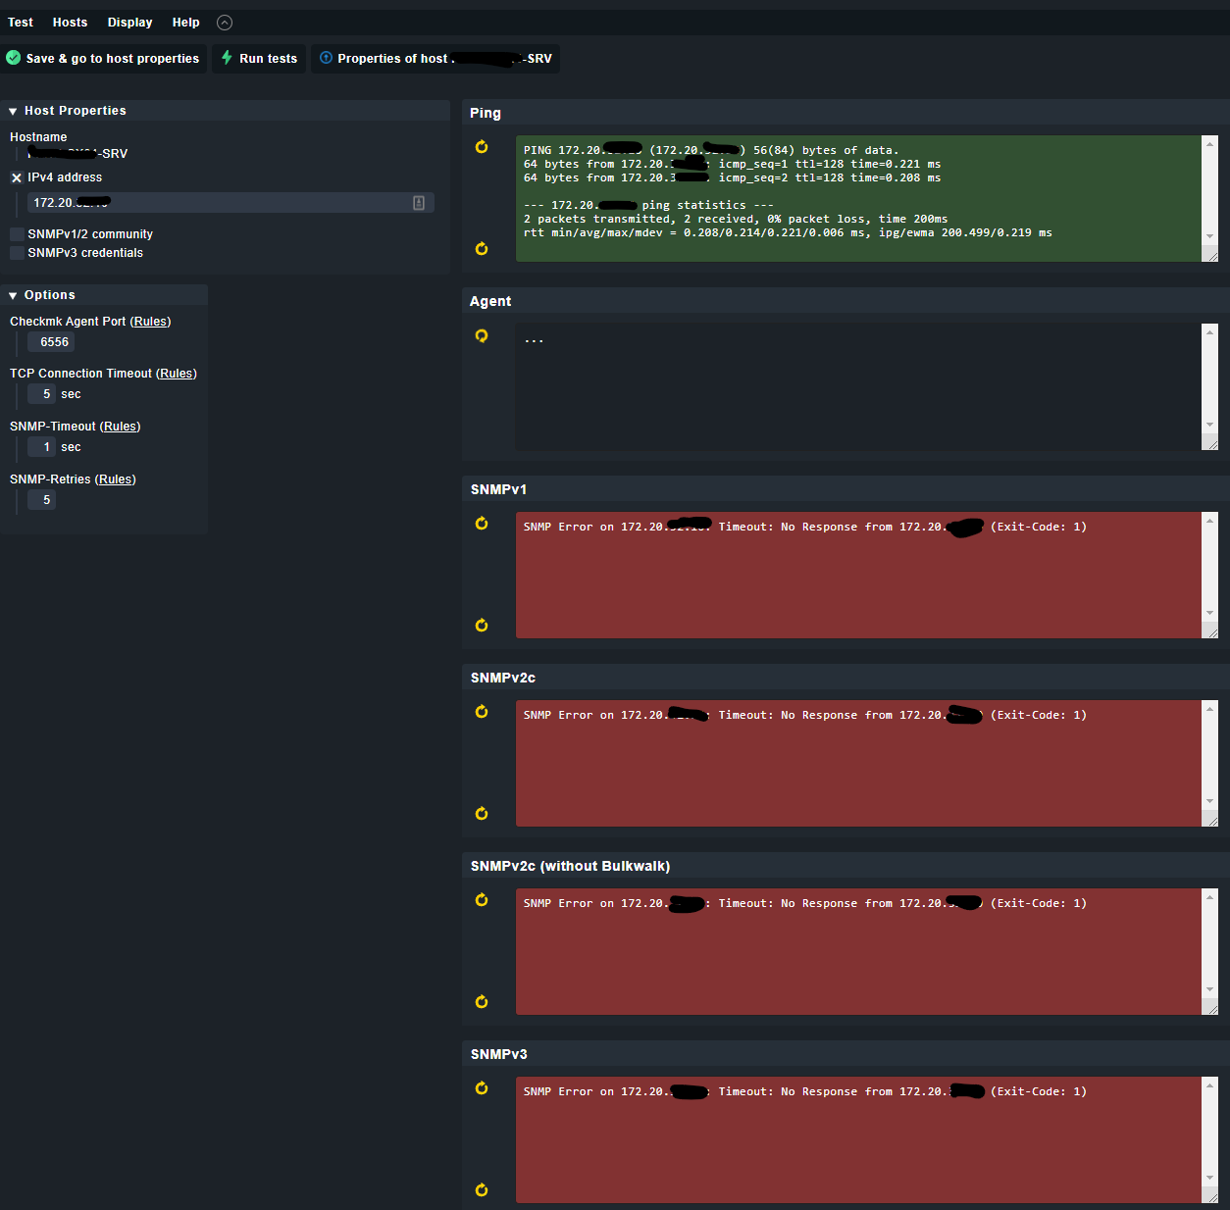Open Rules link for SNMP-Retries
This screenshot has width=1230, height=1210.
[116, 479]
